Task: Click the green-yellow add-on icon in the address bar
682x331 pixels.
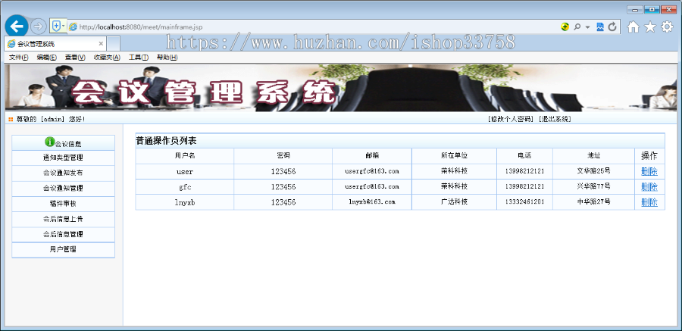Action: pos(565,27)
